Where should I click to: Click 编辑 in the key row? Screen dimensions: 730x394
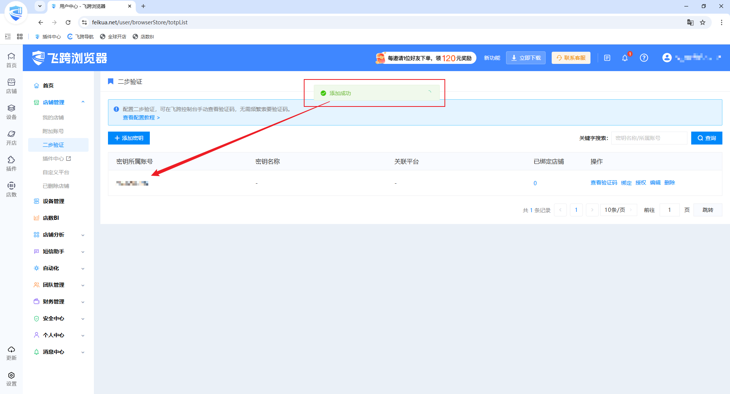click(x=655, y=183)
